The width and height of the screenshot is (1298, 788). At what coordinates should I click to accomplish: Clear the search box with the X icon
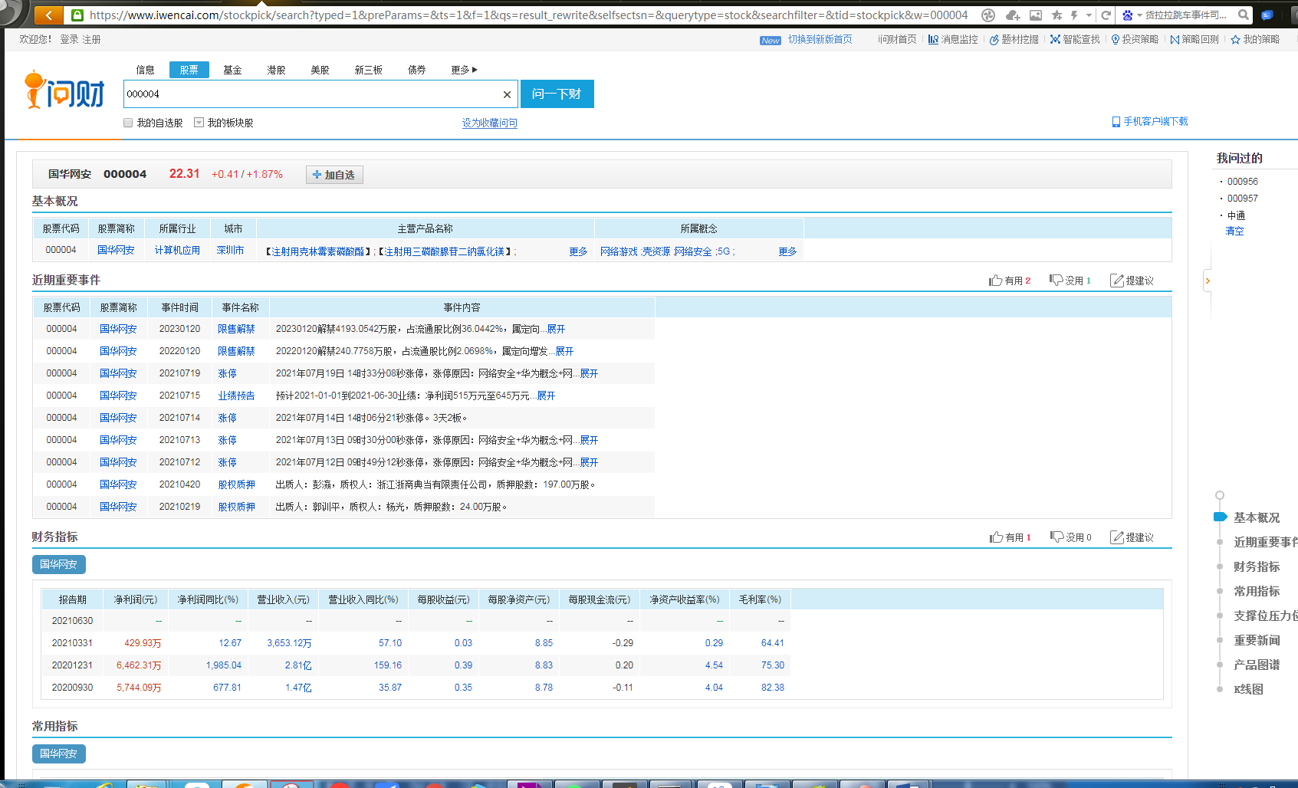pyautogui.click(x=507, y=94)
